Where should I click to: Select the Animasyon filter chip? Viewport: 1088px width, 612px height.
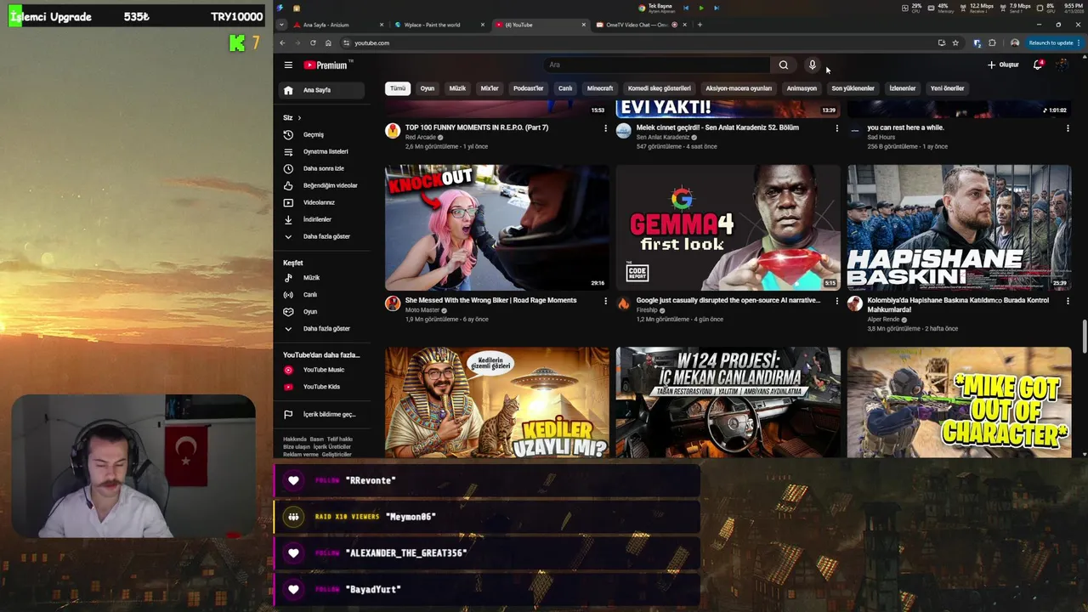(x=802, y=88)
